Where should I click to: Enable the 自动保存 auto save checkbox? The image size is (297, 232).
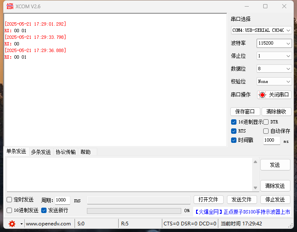(x=266, y=131)
